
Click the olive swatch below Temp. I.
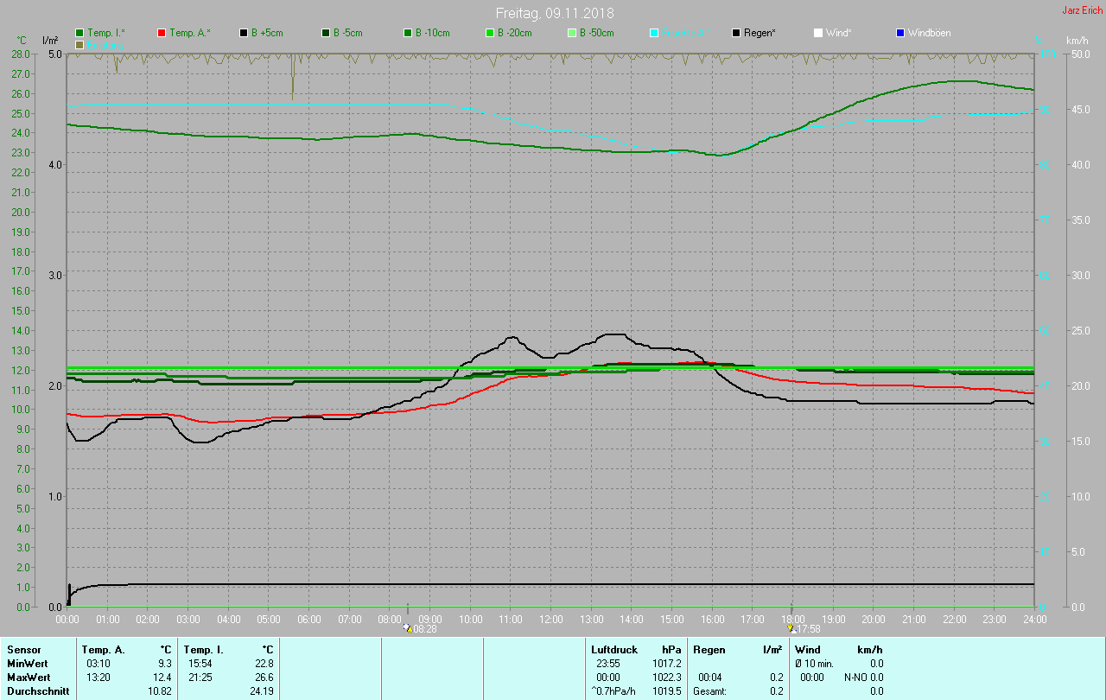tap(80, 44)
